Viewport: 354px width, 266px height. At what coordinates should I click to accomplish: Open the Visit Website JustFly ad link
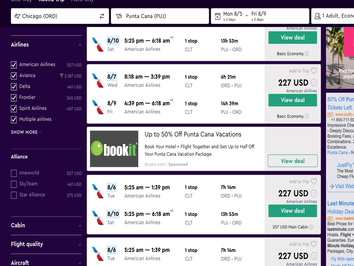pos(341,186)
